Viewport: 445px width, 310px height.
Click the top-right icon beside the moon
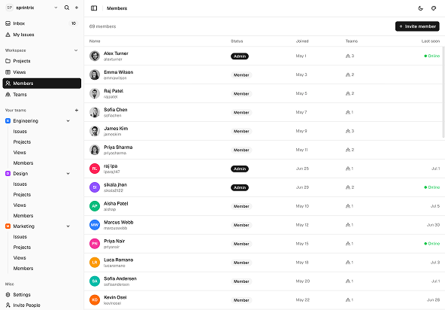point(434,8)
